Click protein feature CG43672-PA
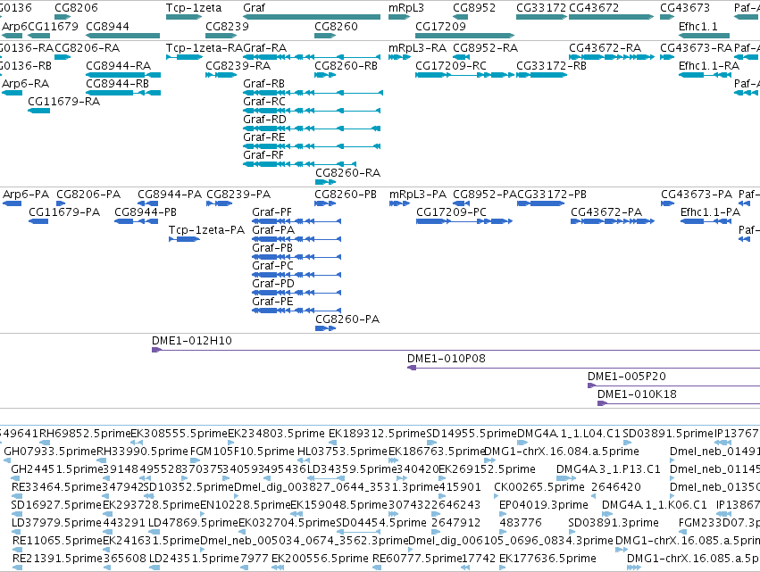The image size is (760, 572). 613,221
